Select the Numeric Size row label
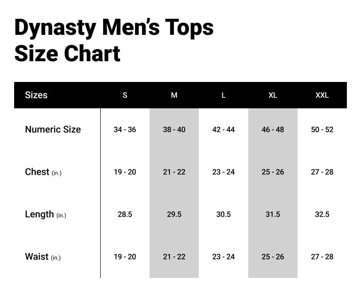This screenshot has height=292, width=361. [x=53, y=130]
